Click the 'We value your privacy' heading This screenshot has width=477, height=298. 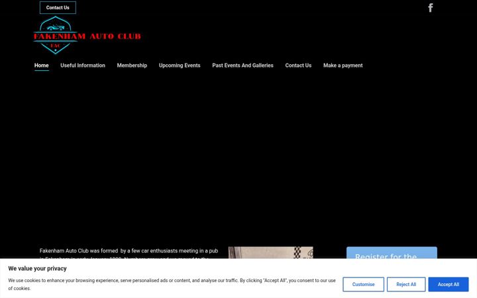click(37, 268)
